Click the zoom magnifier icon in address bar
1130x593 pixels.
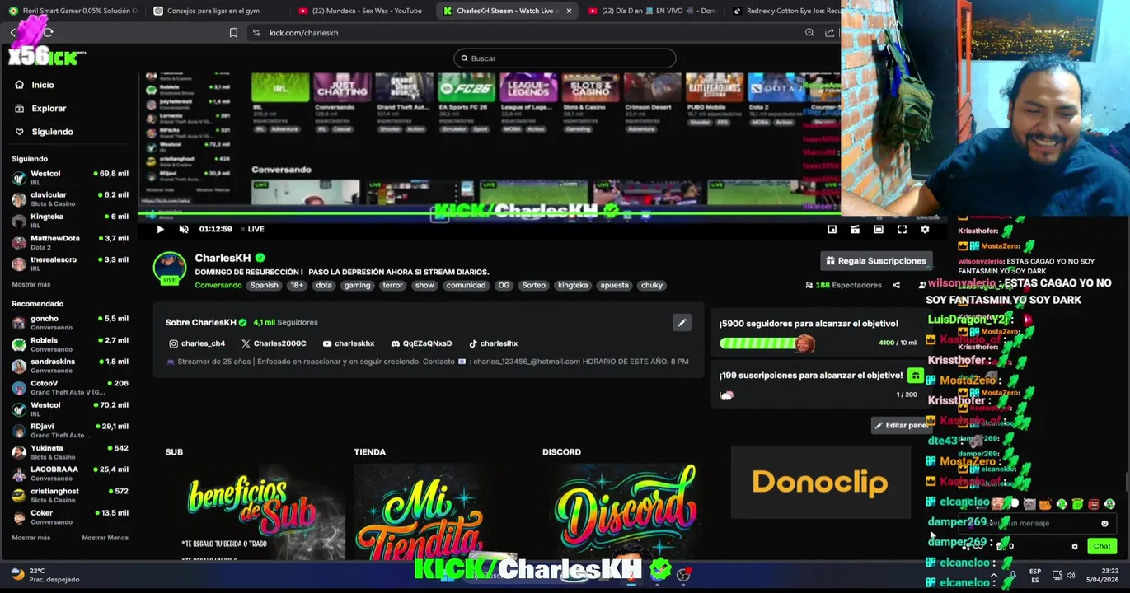click(x=809, y=33)
